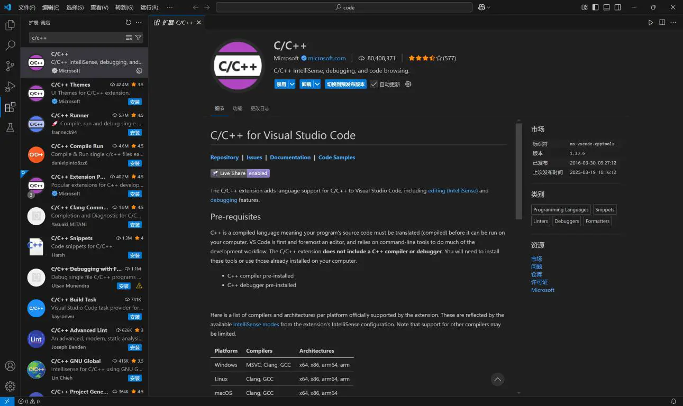The width and height of the screenshot is (683, 406).
Task: Click the filter extensions funnel icon
Action: 138,38
